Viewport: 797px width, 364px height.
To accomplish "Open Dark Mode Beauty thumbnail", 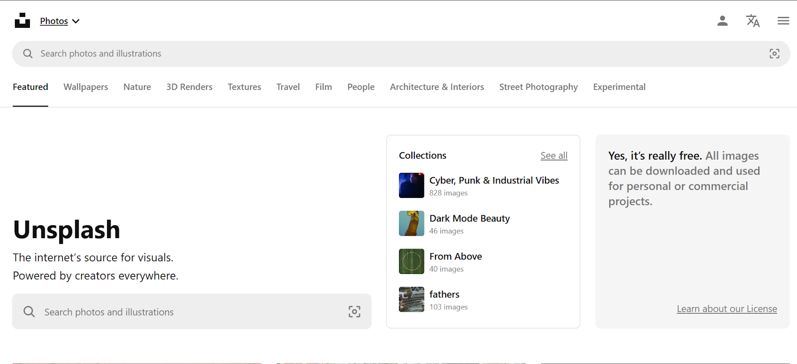I will tap(411, 223).
